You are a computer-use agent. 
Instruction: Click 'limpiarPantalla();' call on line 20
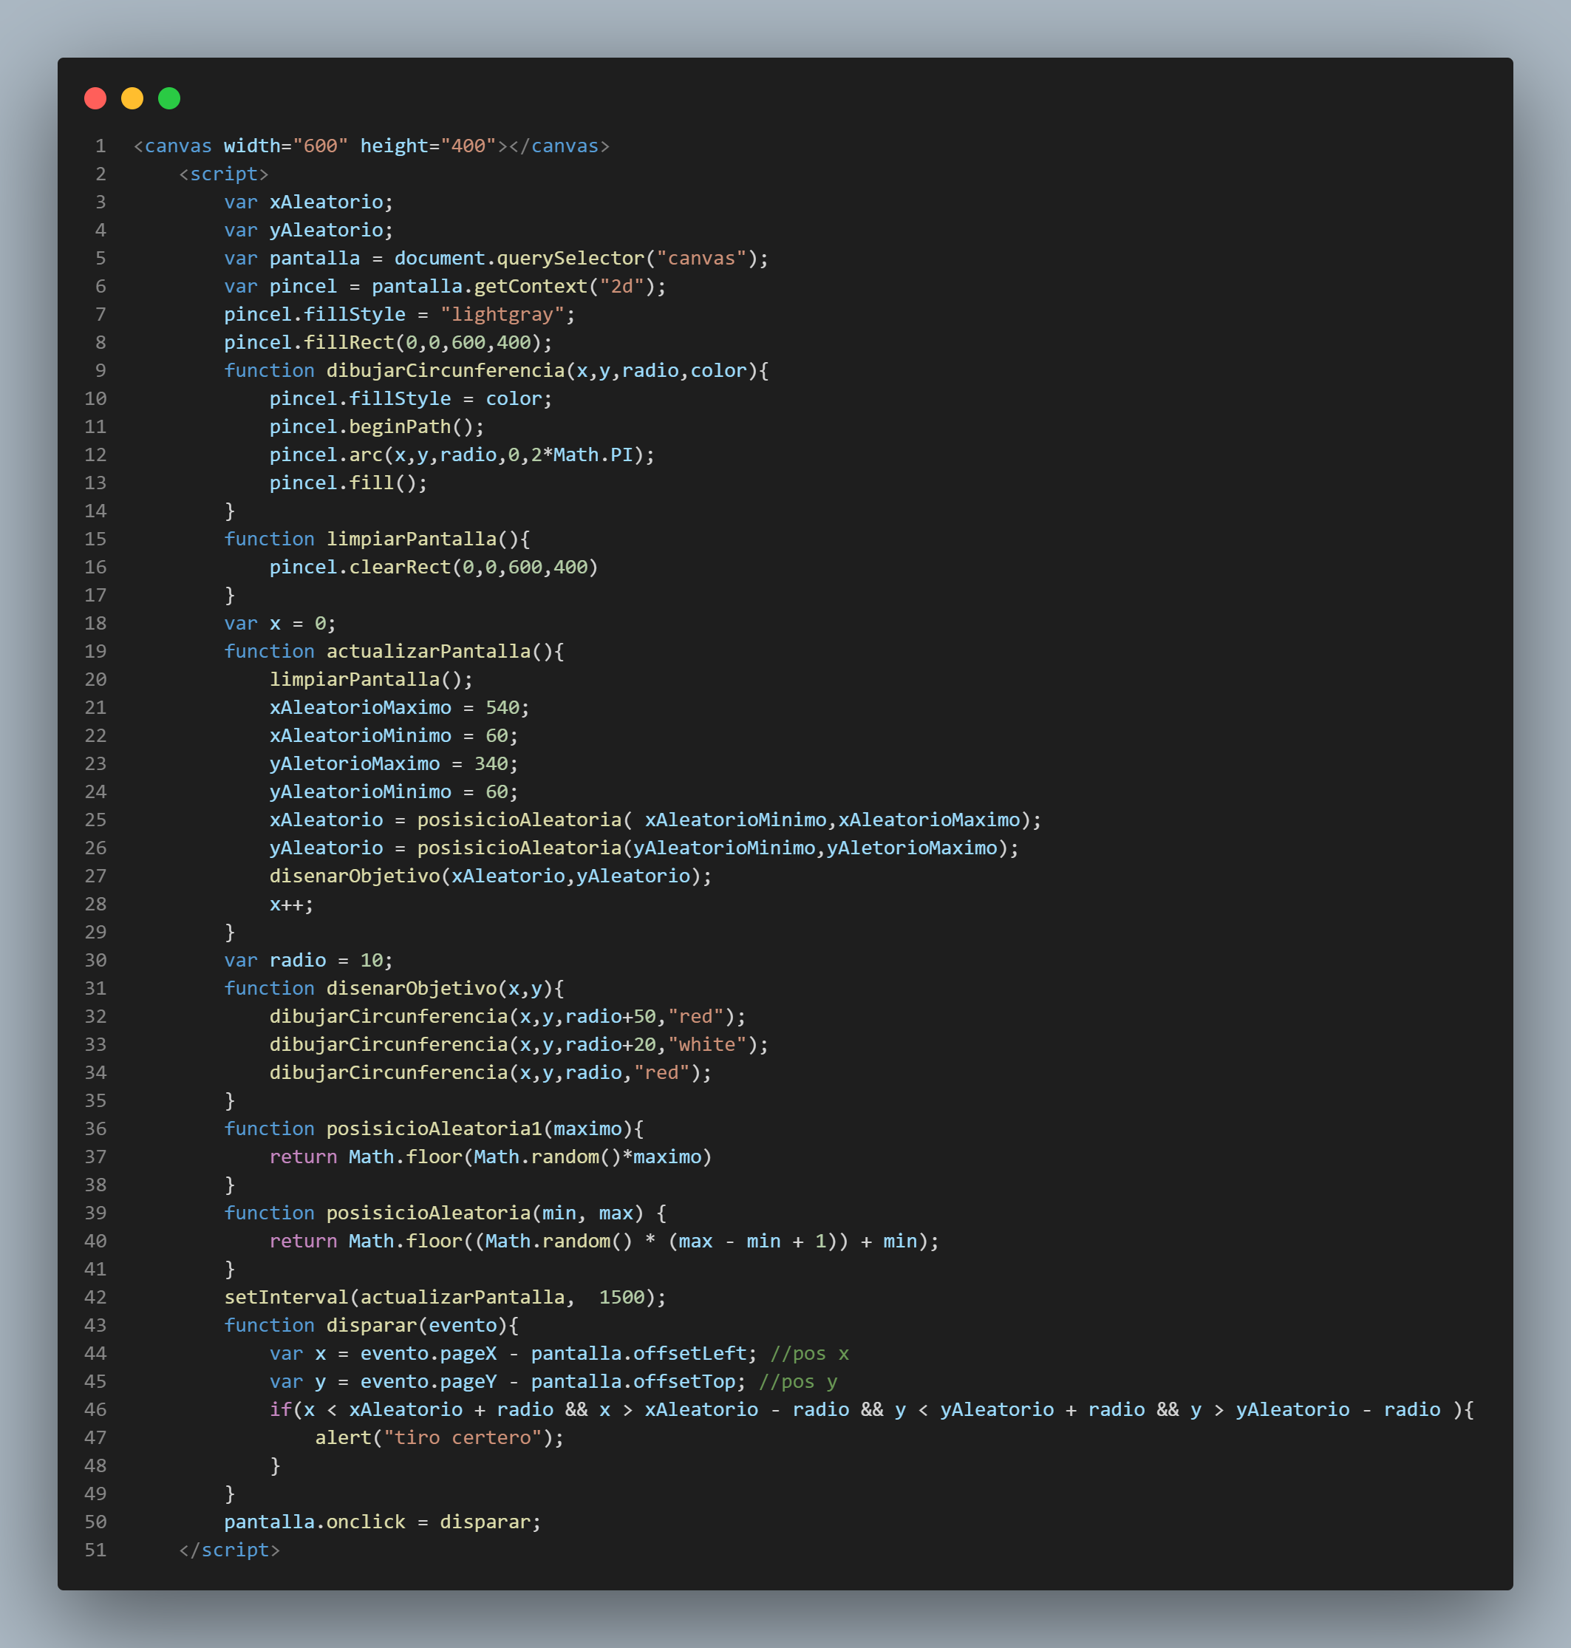pos(371,680)
